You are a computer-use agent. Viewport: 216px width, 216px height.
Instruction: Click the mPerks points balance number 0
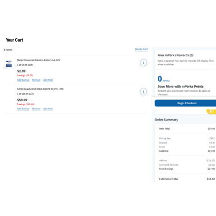(x=160, y=79)
